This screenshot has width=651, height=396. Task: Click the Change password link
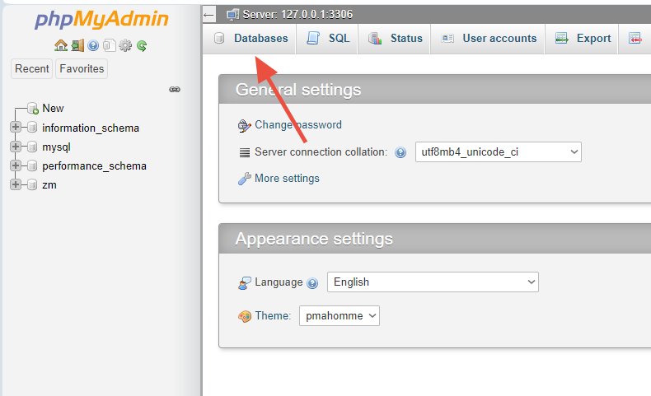coord(297,125)
